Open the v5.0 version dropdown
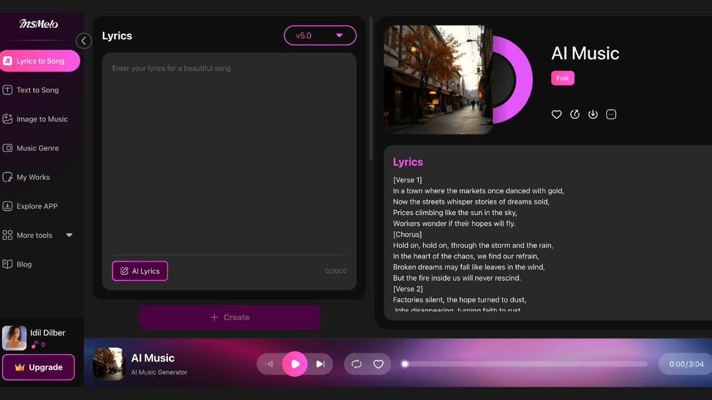This screenshot has height=400, width=712. pyautogui.click(x=320, y=35)
